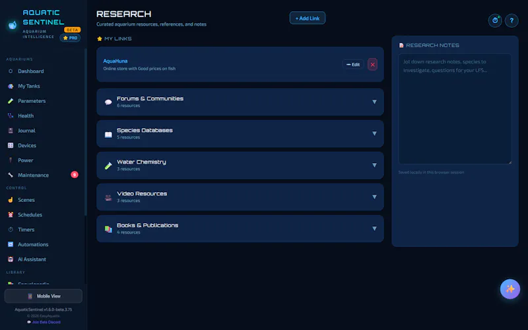Open the sparkle AI floating button
528x330 pixels.
(x=510, y=289)
